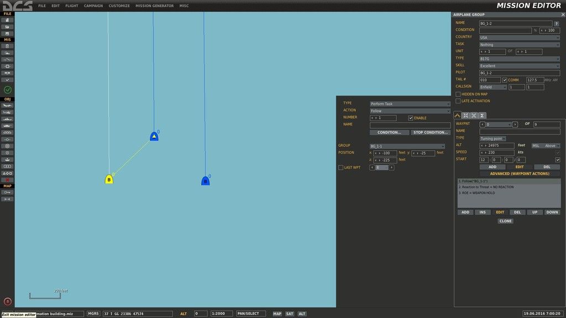Select the place airplane group tool
Viewport: 566px width, 318px height.
[x=8, y=105]
